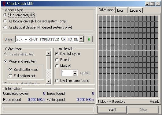Click the Completed cycles label
Screen dimensions: 162x115
pyautogui.click(x=16, y=94)
